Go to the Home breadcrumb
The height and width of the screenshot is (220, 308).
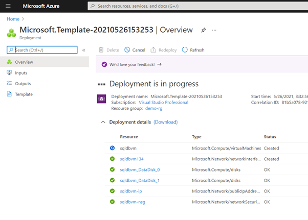13,19
